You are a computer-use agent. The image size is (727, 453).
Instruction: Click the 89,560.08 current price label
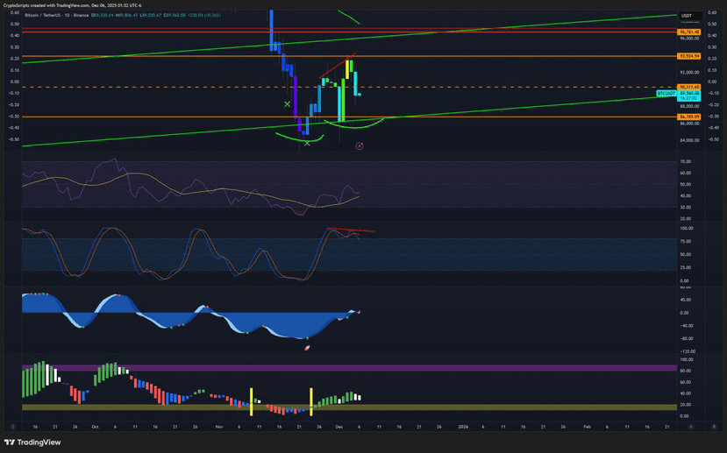pos(689,94)
